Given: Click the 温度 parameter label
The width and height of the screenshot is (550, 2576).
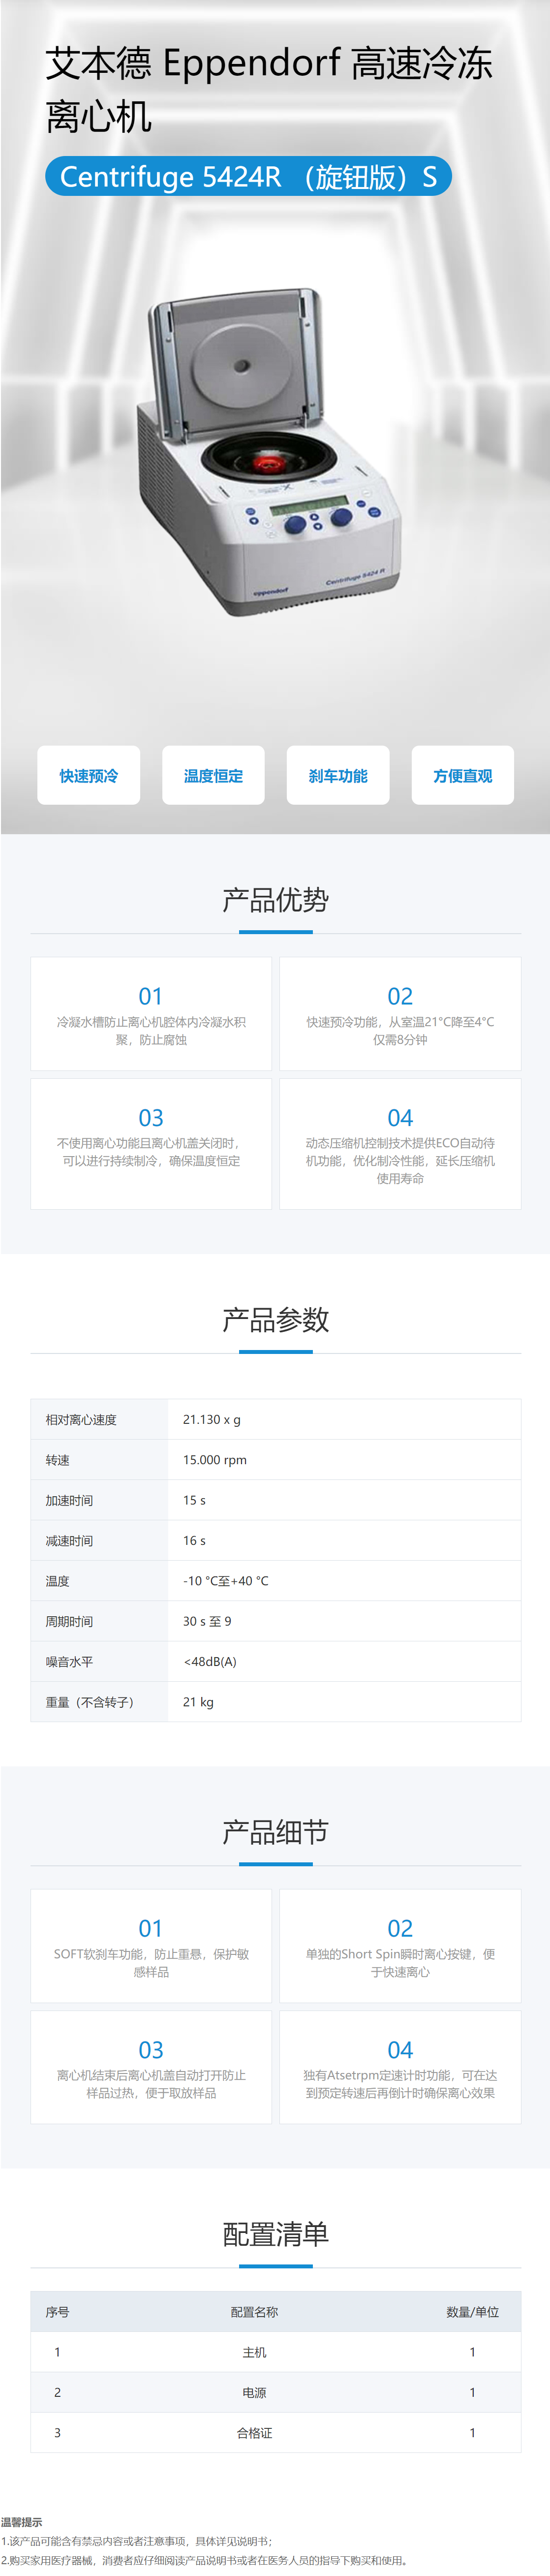Looking at the screenshot, I should coord(58,1581).
